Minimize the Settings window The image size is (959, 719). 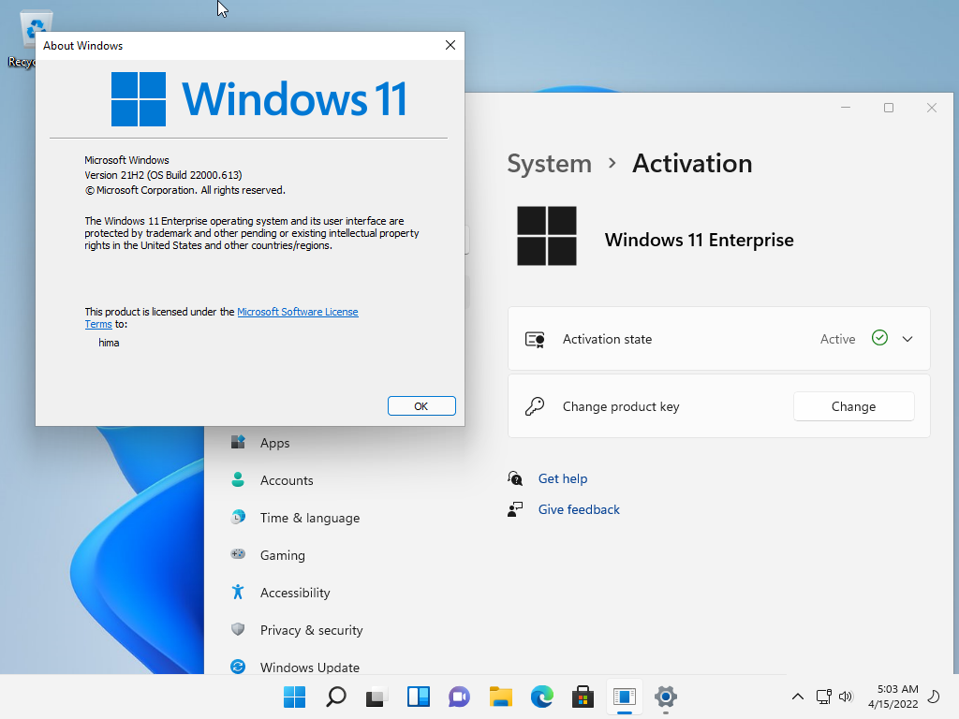(846, 108)
